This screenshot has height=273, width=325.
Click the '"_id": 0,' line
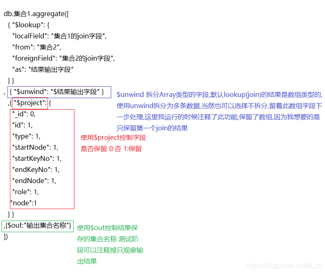click(x=24, y=114)
